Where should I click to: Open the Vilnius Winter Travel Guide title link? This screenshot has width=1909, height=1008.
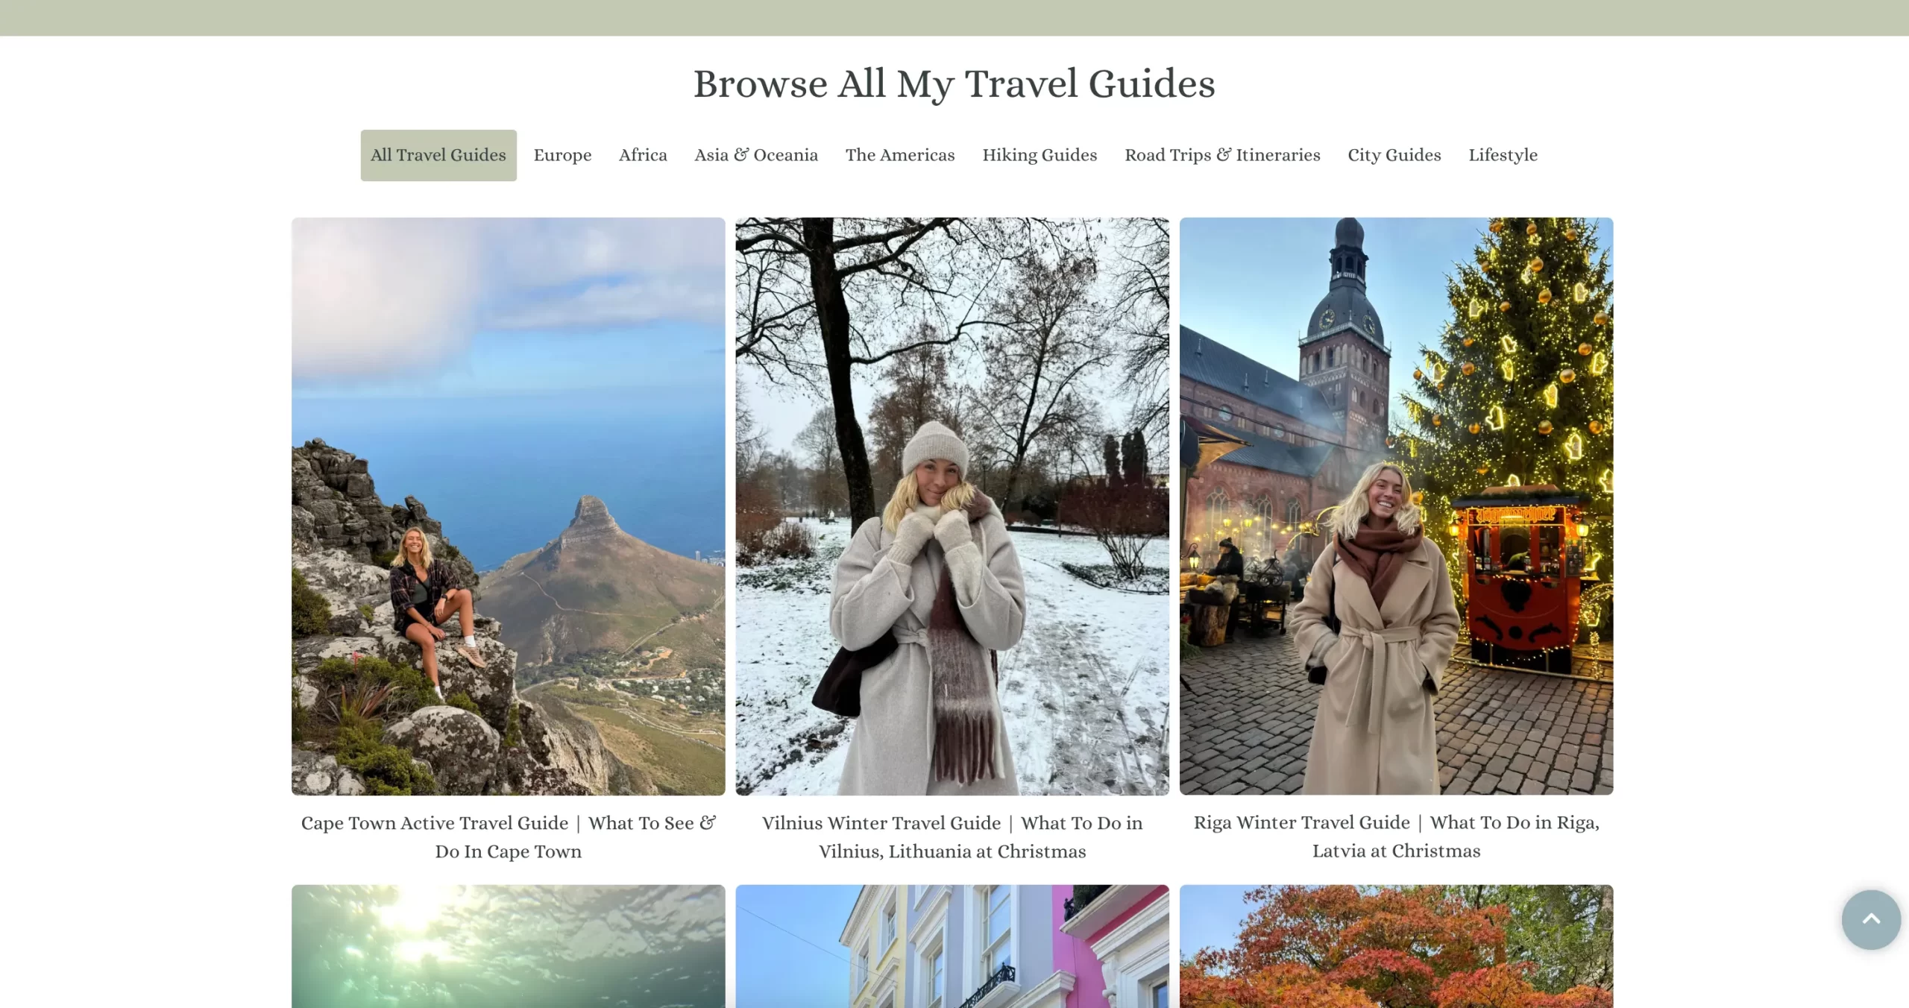(x=952, y=837)
